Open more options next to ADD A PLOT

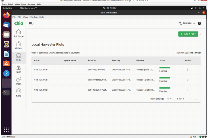tap(201, 34)
